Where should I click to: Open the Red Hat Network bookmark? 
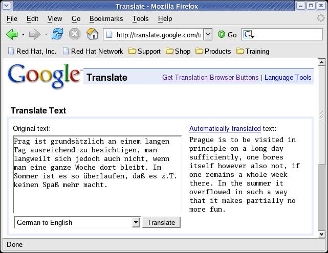93,51
